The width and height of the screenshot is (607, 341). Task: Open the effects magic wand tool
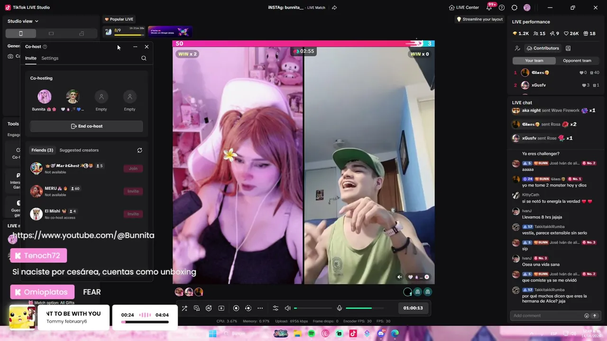pos(184,308)
